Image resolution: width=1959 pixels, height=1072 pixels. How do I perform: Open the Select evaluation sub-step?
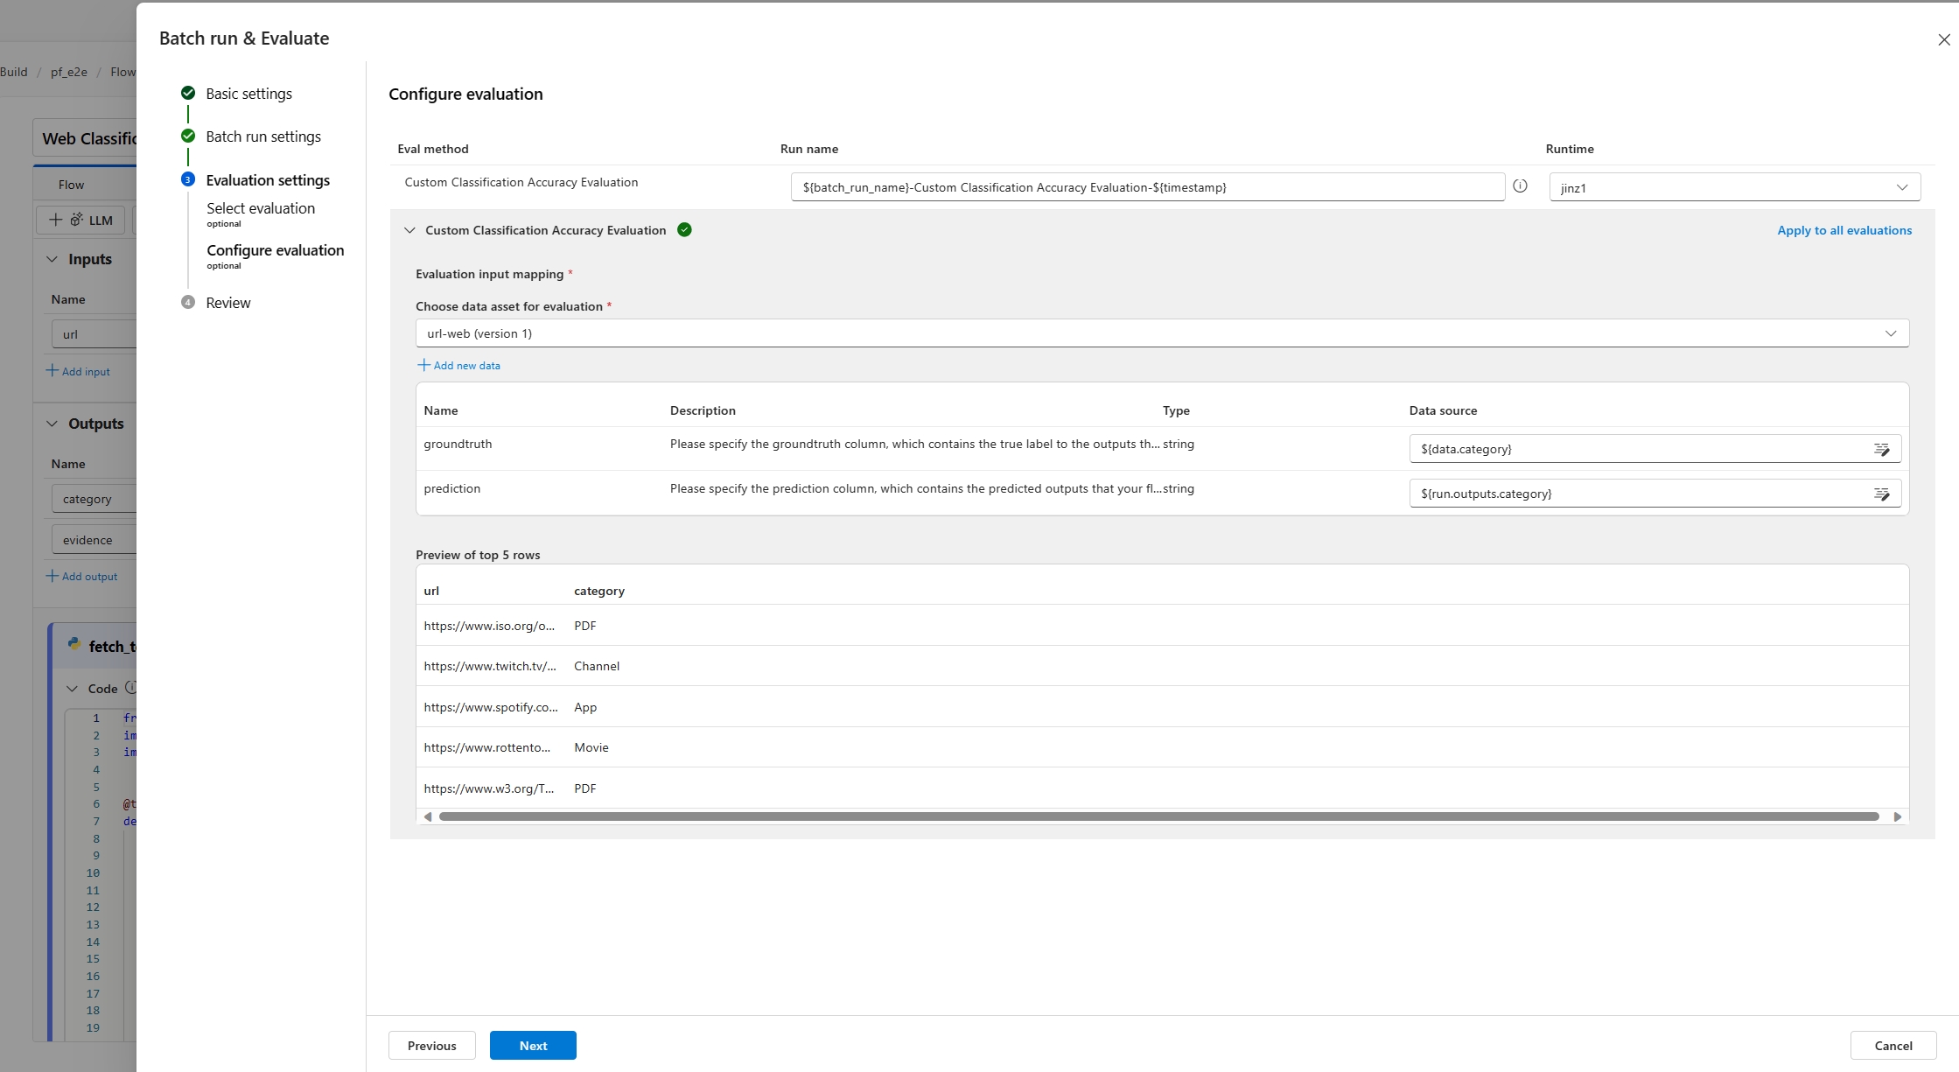(x=260, y=208)
